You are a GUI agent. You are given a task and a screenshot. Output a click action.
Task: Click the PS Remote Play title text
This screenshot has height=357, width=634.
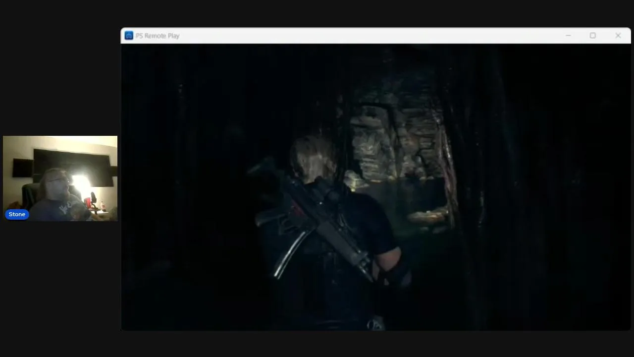point(158,36)
